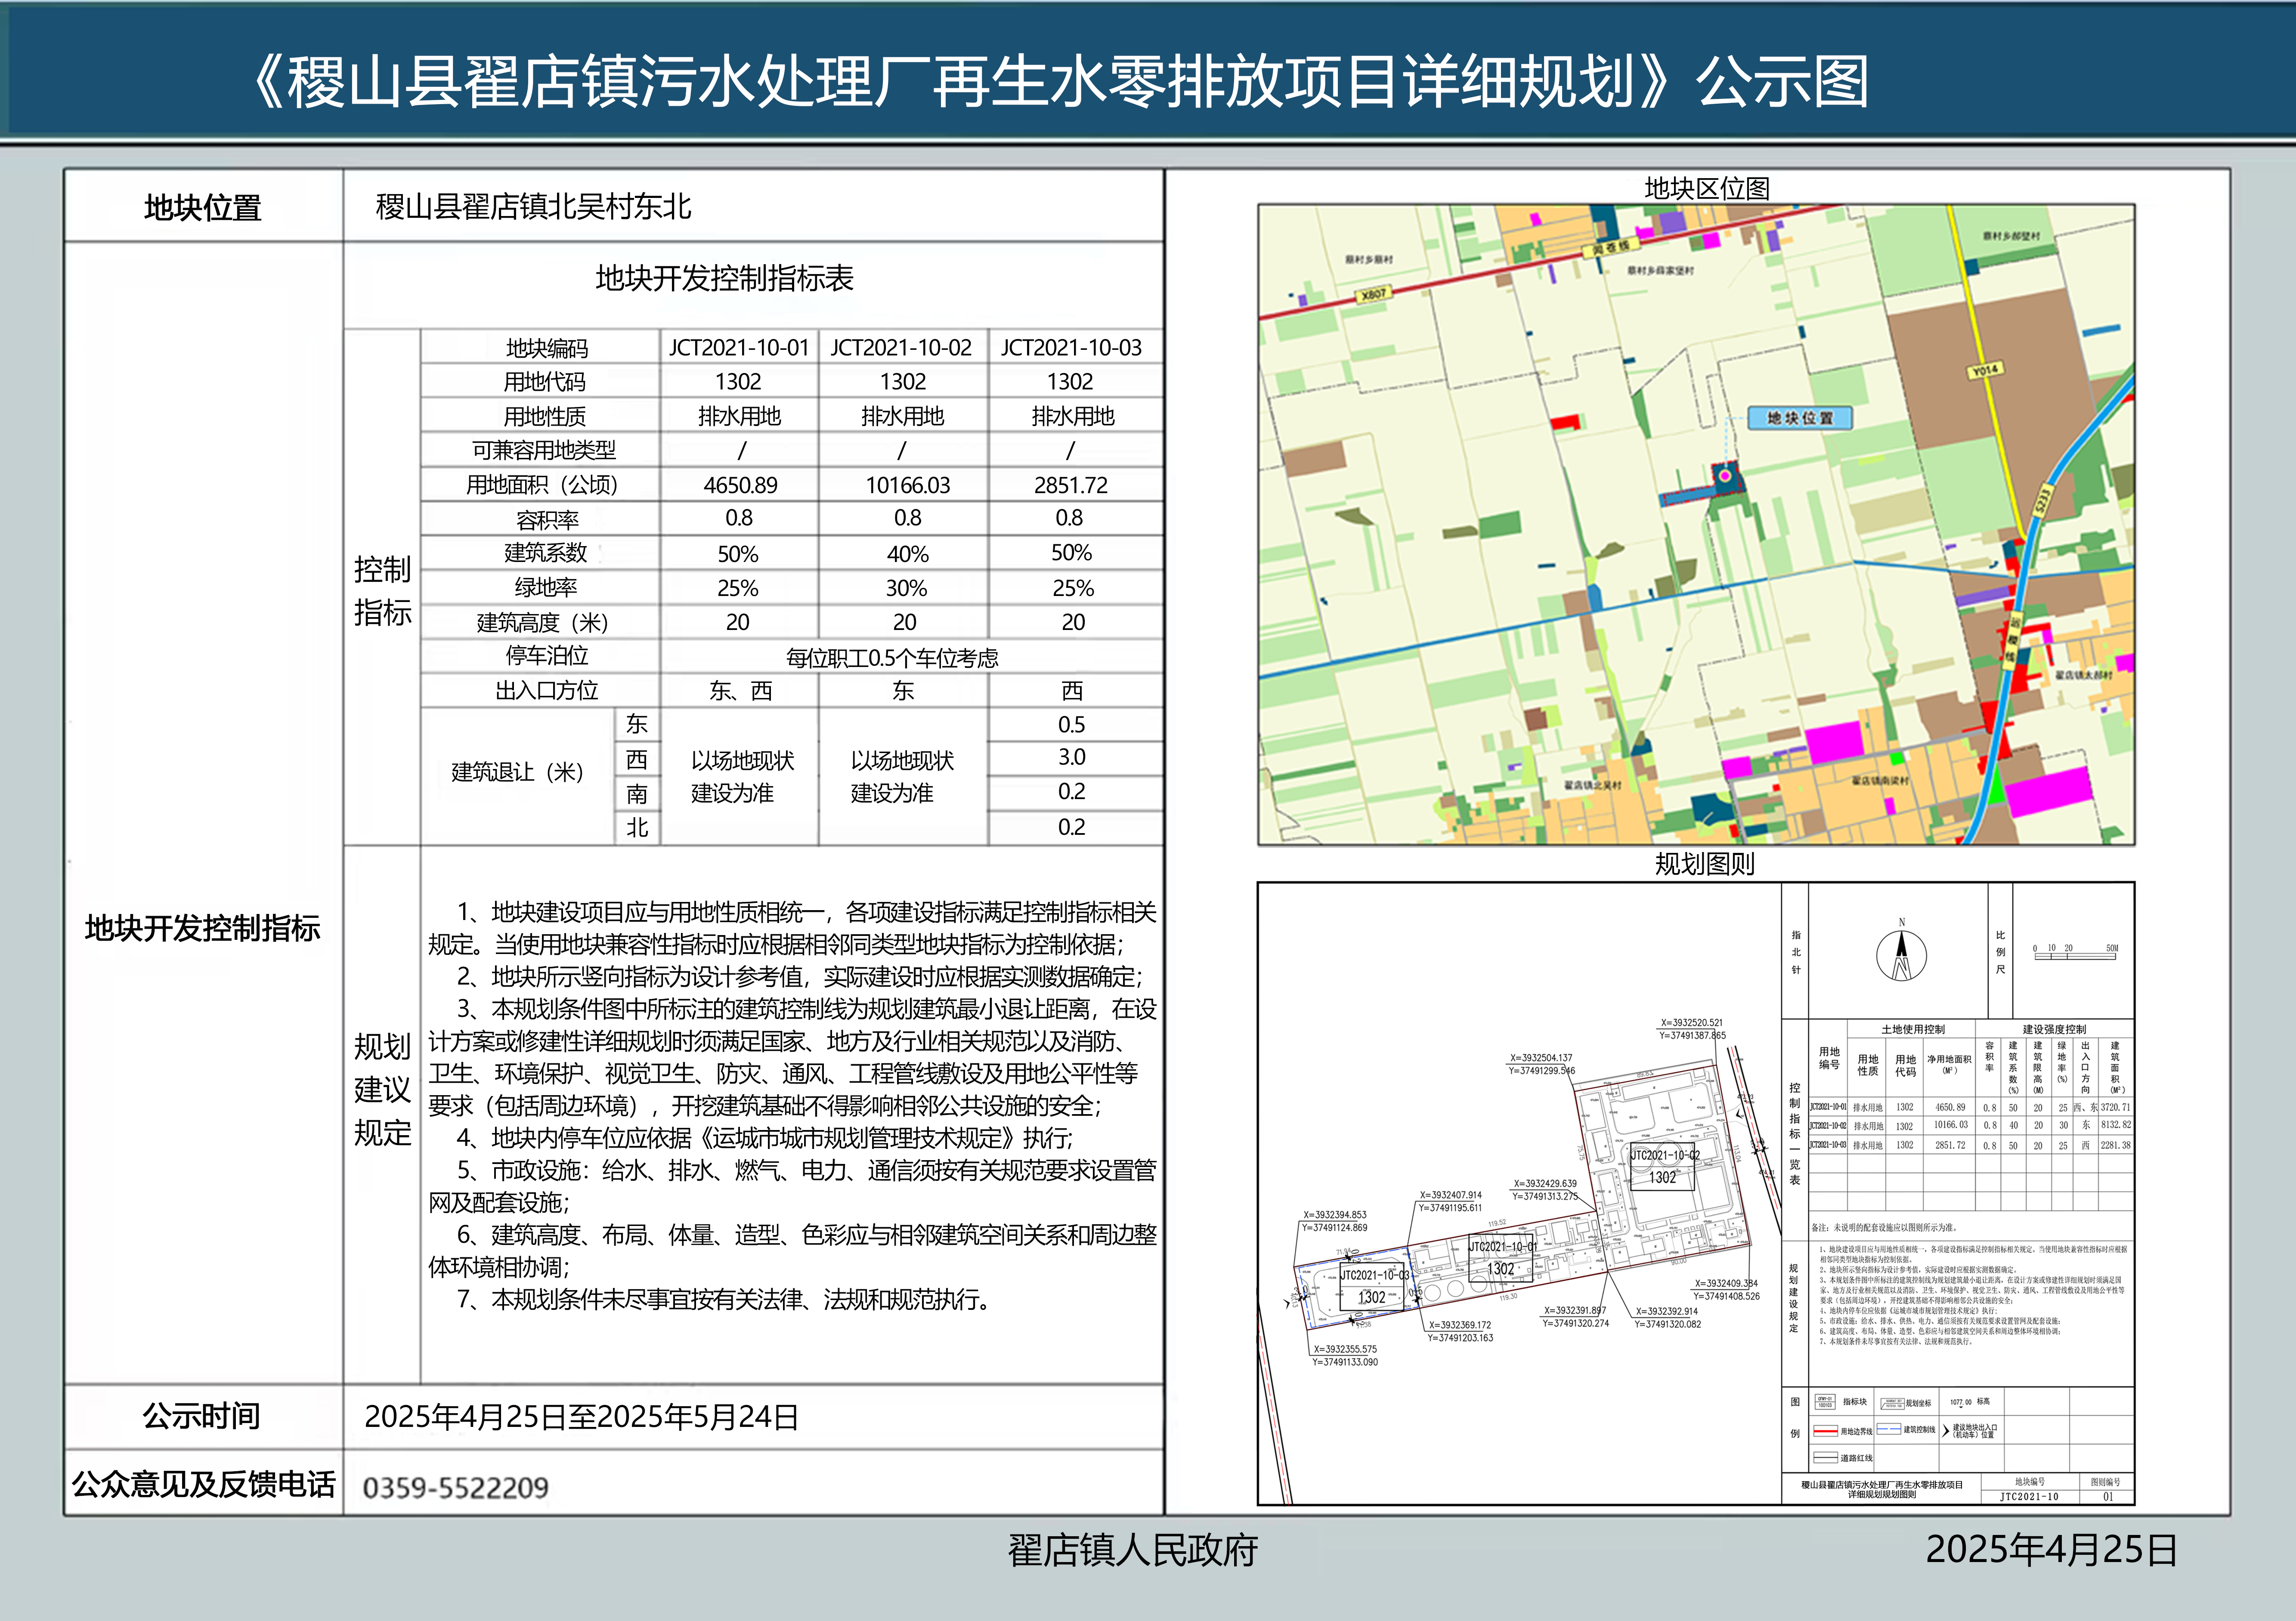This screenshot has width=2296, height=1621.
Task: Click the feedback phone number 0359-5522209
Action: pyautogui.click(x=455, y=1488)
